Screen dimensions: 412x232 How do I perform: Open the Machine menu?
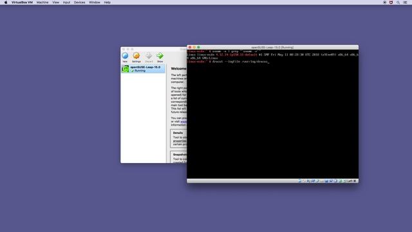[x=42, y=3]
